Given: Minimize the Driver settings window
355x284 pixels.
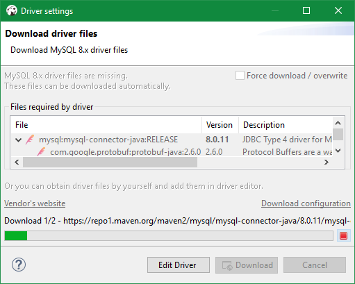Looking at the screenshot, I should [x=275, y=10].
